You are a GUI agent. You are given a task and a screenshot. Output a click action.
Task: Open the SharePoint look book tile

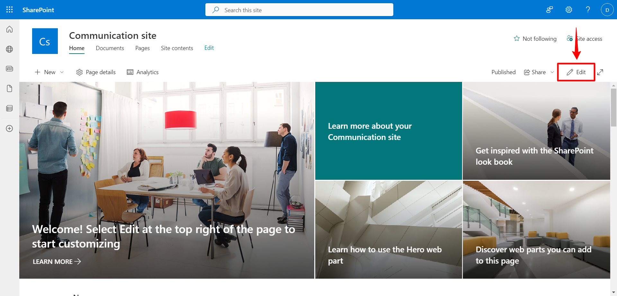click(x=536, y=131)
